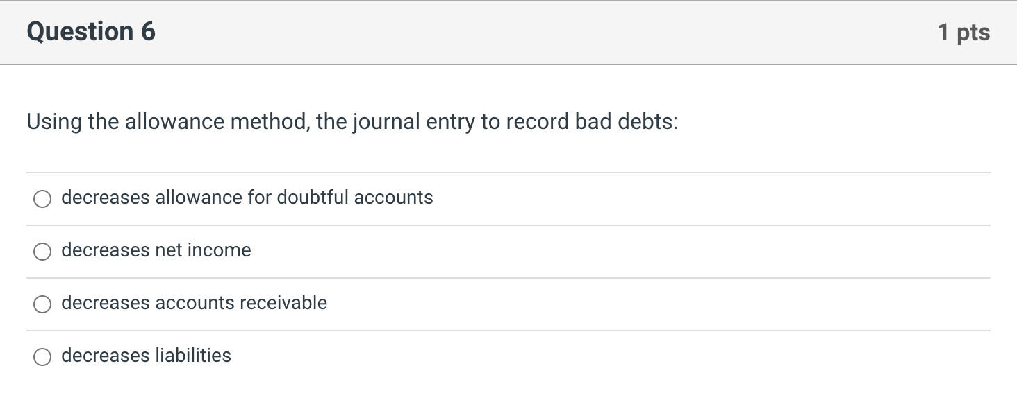Screen dimensions: 1017x409
Task: Click the text 'decreases accounts receivable'
Action: (x=195, y=303)
